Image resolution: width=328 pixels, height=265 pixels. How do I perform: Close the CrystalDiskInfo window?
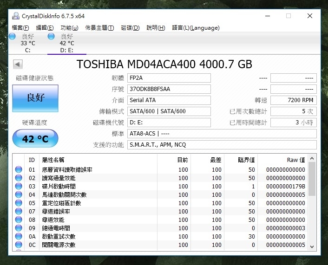[310, 16]
